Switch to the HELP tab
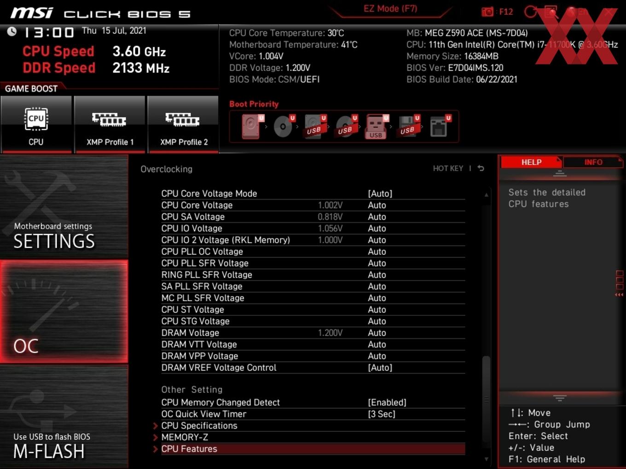626x469 pixels. point(531,162)
